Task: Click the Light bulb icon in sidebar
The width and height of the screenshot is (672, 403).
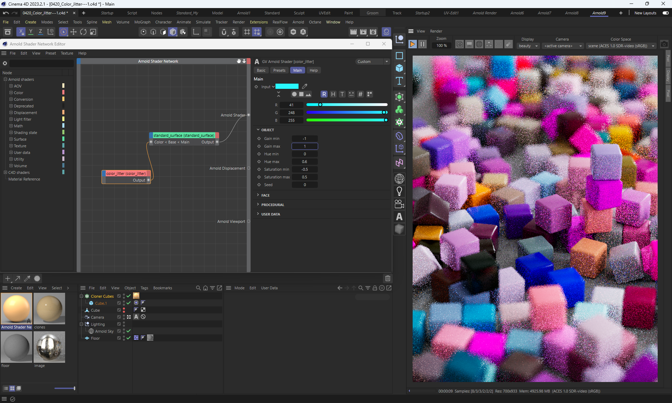Action: 399,191
